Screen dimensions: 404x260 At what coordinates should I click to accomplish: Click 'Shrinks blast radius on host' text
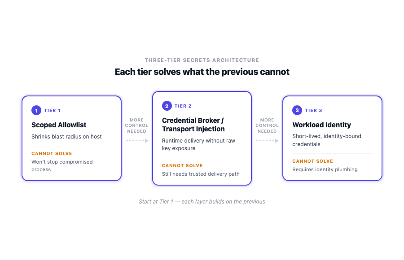click(66, 137)
